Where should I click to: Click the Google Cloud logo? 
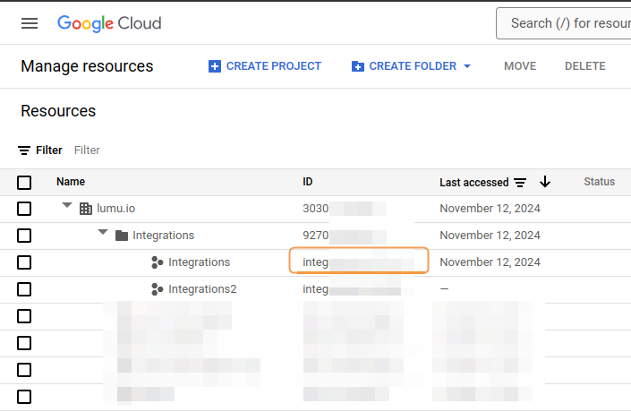(109, 23)
